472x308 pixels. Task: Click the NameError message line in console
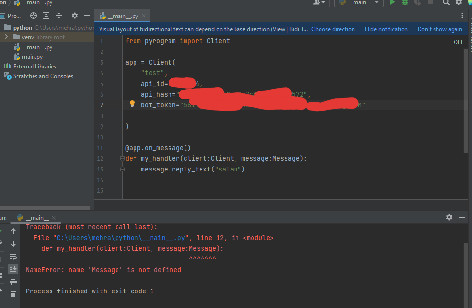tap(103, 270)
